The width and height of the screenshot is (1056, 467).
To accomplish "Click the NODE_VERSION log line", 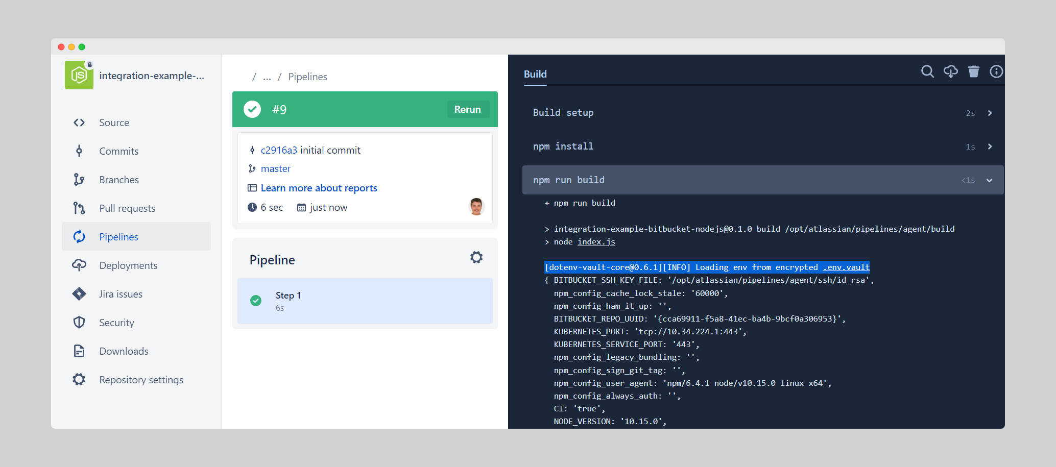I will coord(610,422).
